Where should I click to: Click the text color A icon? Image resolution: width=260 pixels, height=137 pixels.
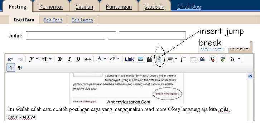point(99,59)
